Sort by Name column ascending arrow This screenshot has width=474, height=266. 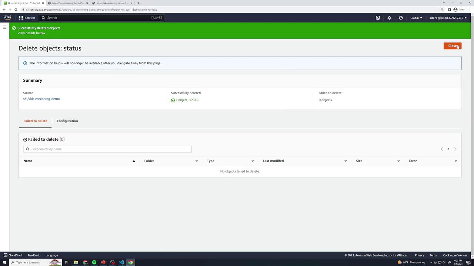(x=134, y=161)
